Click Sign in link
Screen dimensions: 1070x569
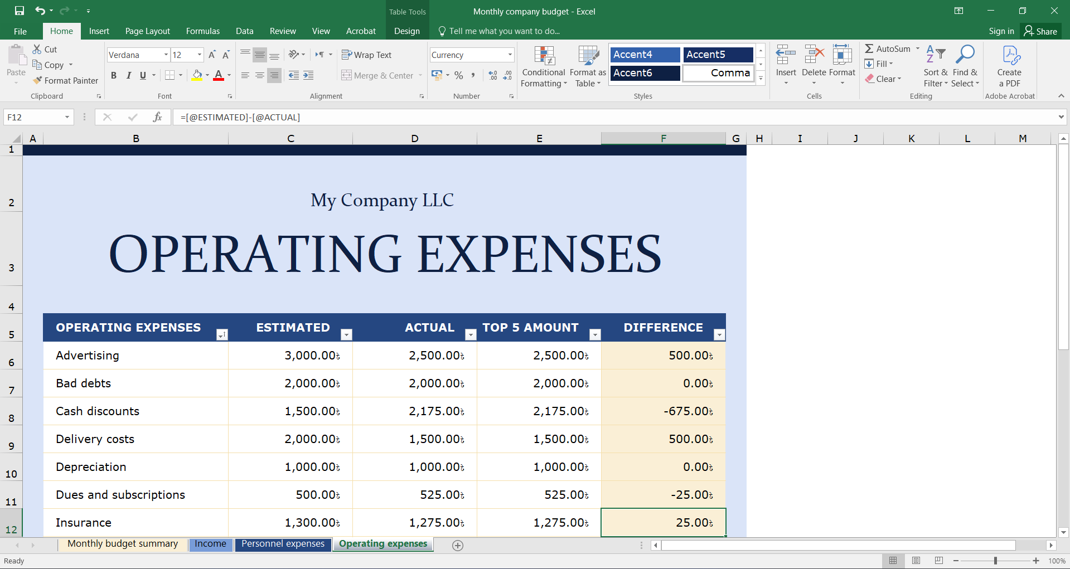pyautogui.click(x=1001, y=31)
